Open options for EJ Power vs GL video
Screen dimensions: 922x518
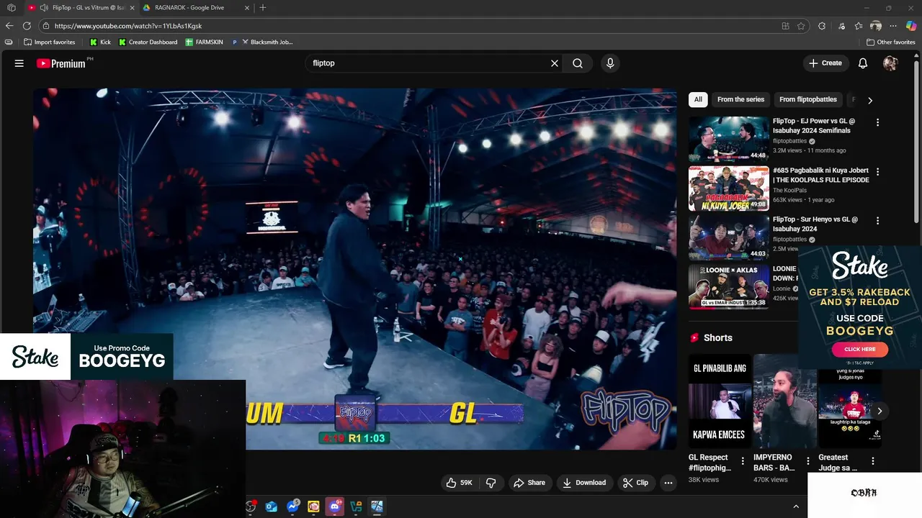click(877, 122)
